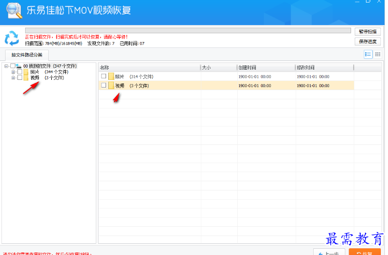
Task: Collapse the 找到的文件 root tree node
Action: coord(6,66)
